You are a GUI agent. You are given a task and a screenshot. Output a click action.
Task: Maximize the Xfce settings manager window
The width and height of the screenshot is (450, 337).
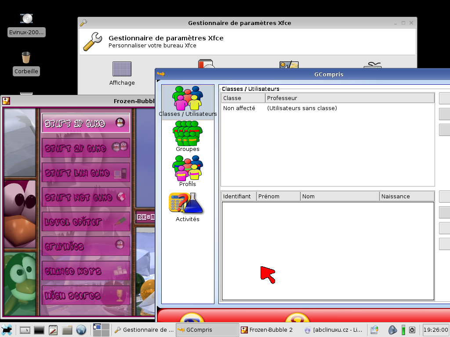pyautogui.click(x=403, y=23)
